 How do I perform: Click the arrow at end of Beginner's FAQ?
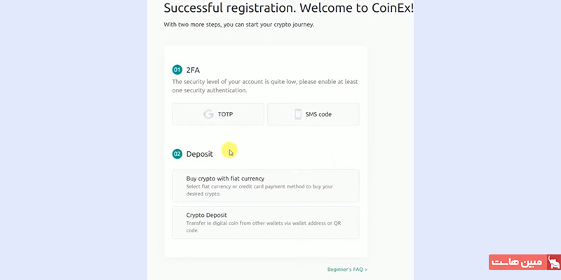click(x=365, y=269)
